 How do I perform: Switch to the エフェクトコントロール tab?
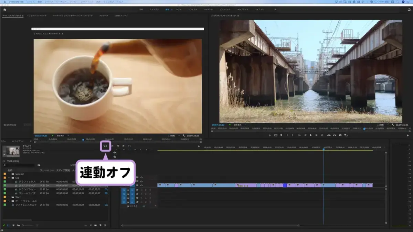36,15
